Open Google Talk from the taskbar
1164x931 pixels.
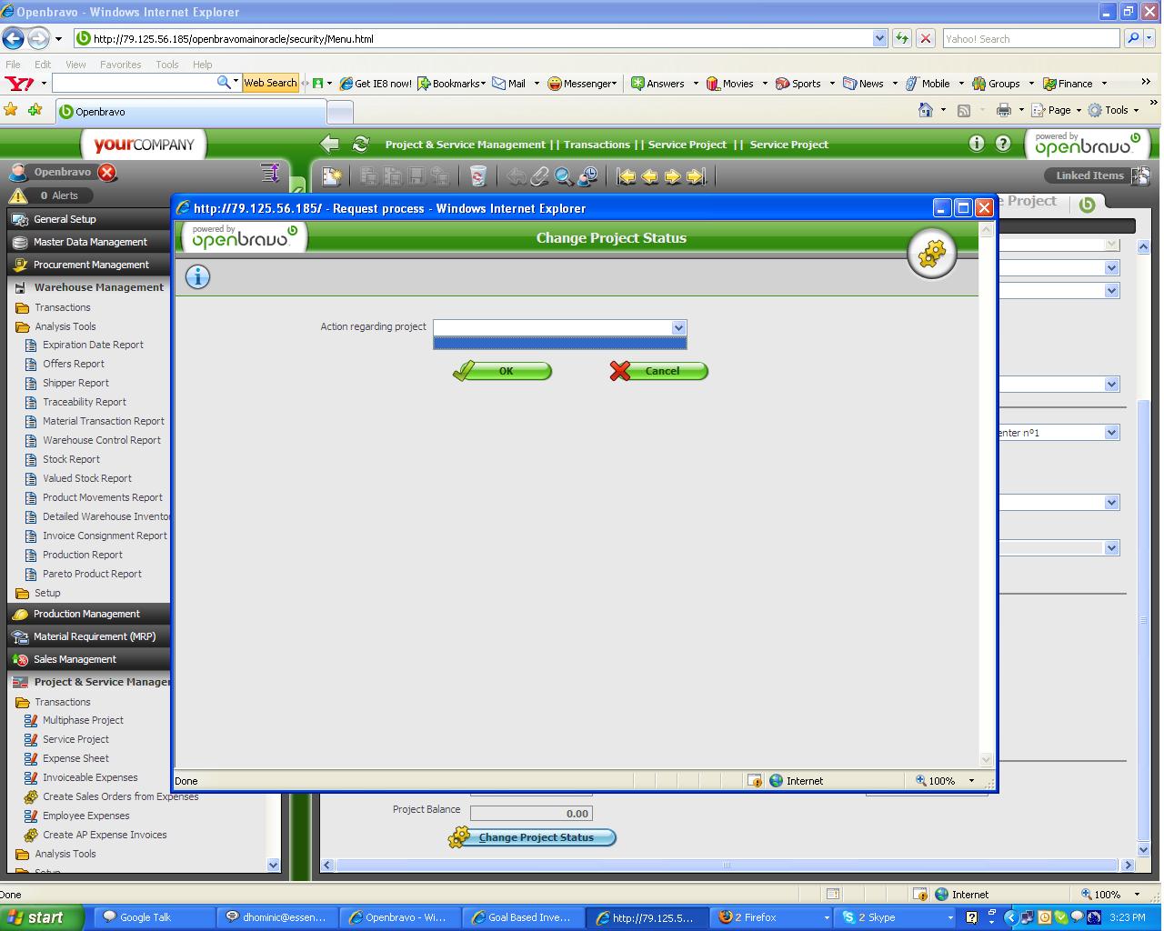click(x=155, y=917)
